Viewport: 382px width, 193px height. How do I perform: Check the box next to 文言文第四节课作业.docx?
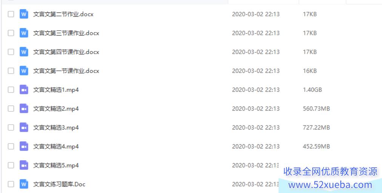pyautogui.click(x=11, y=52)
